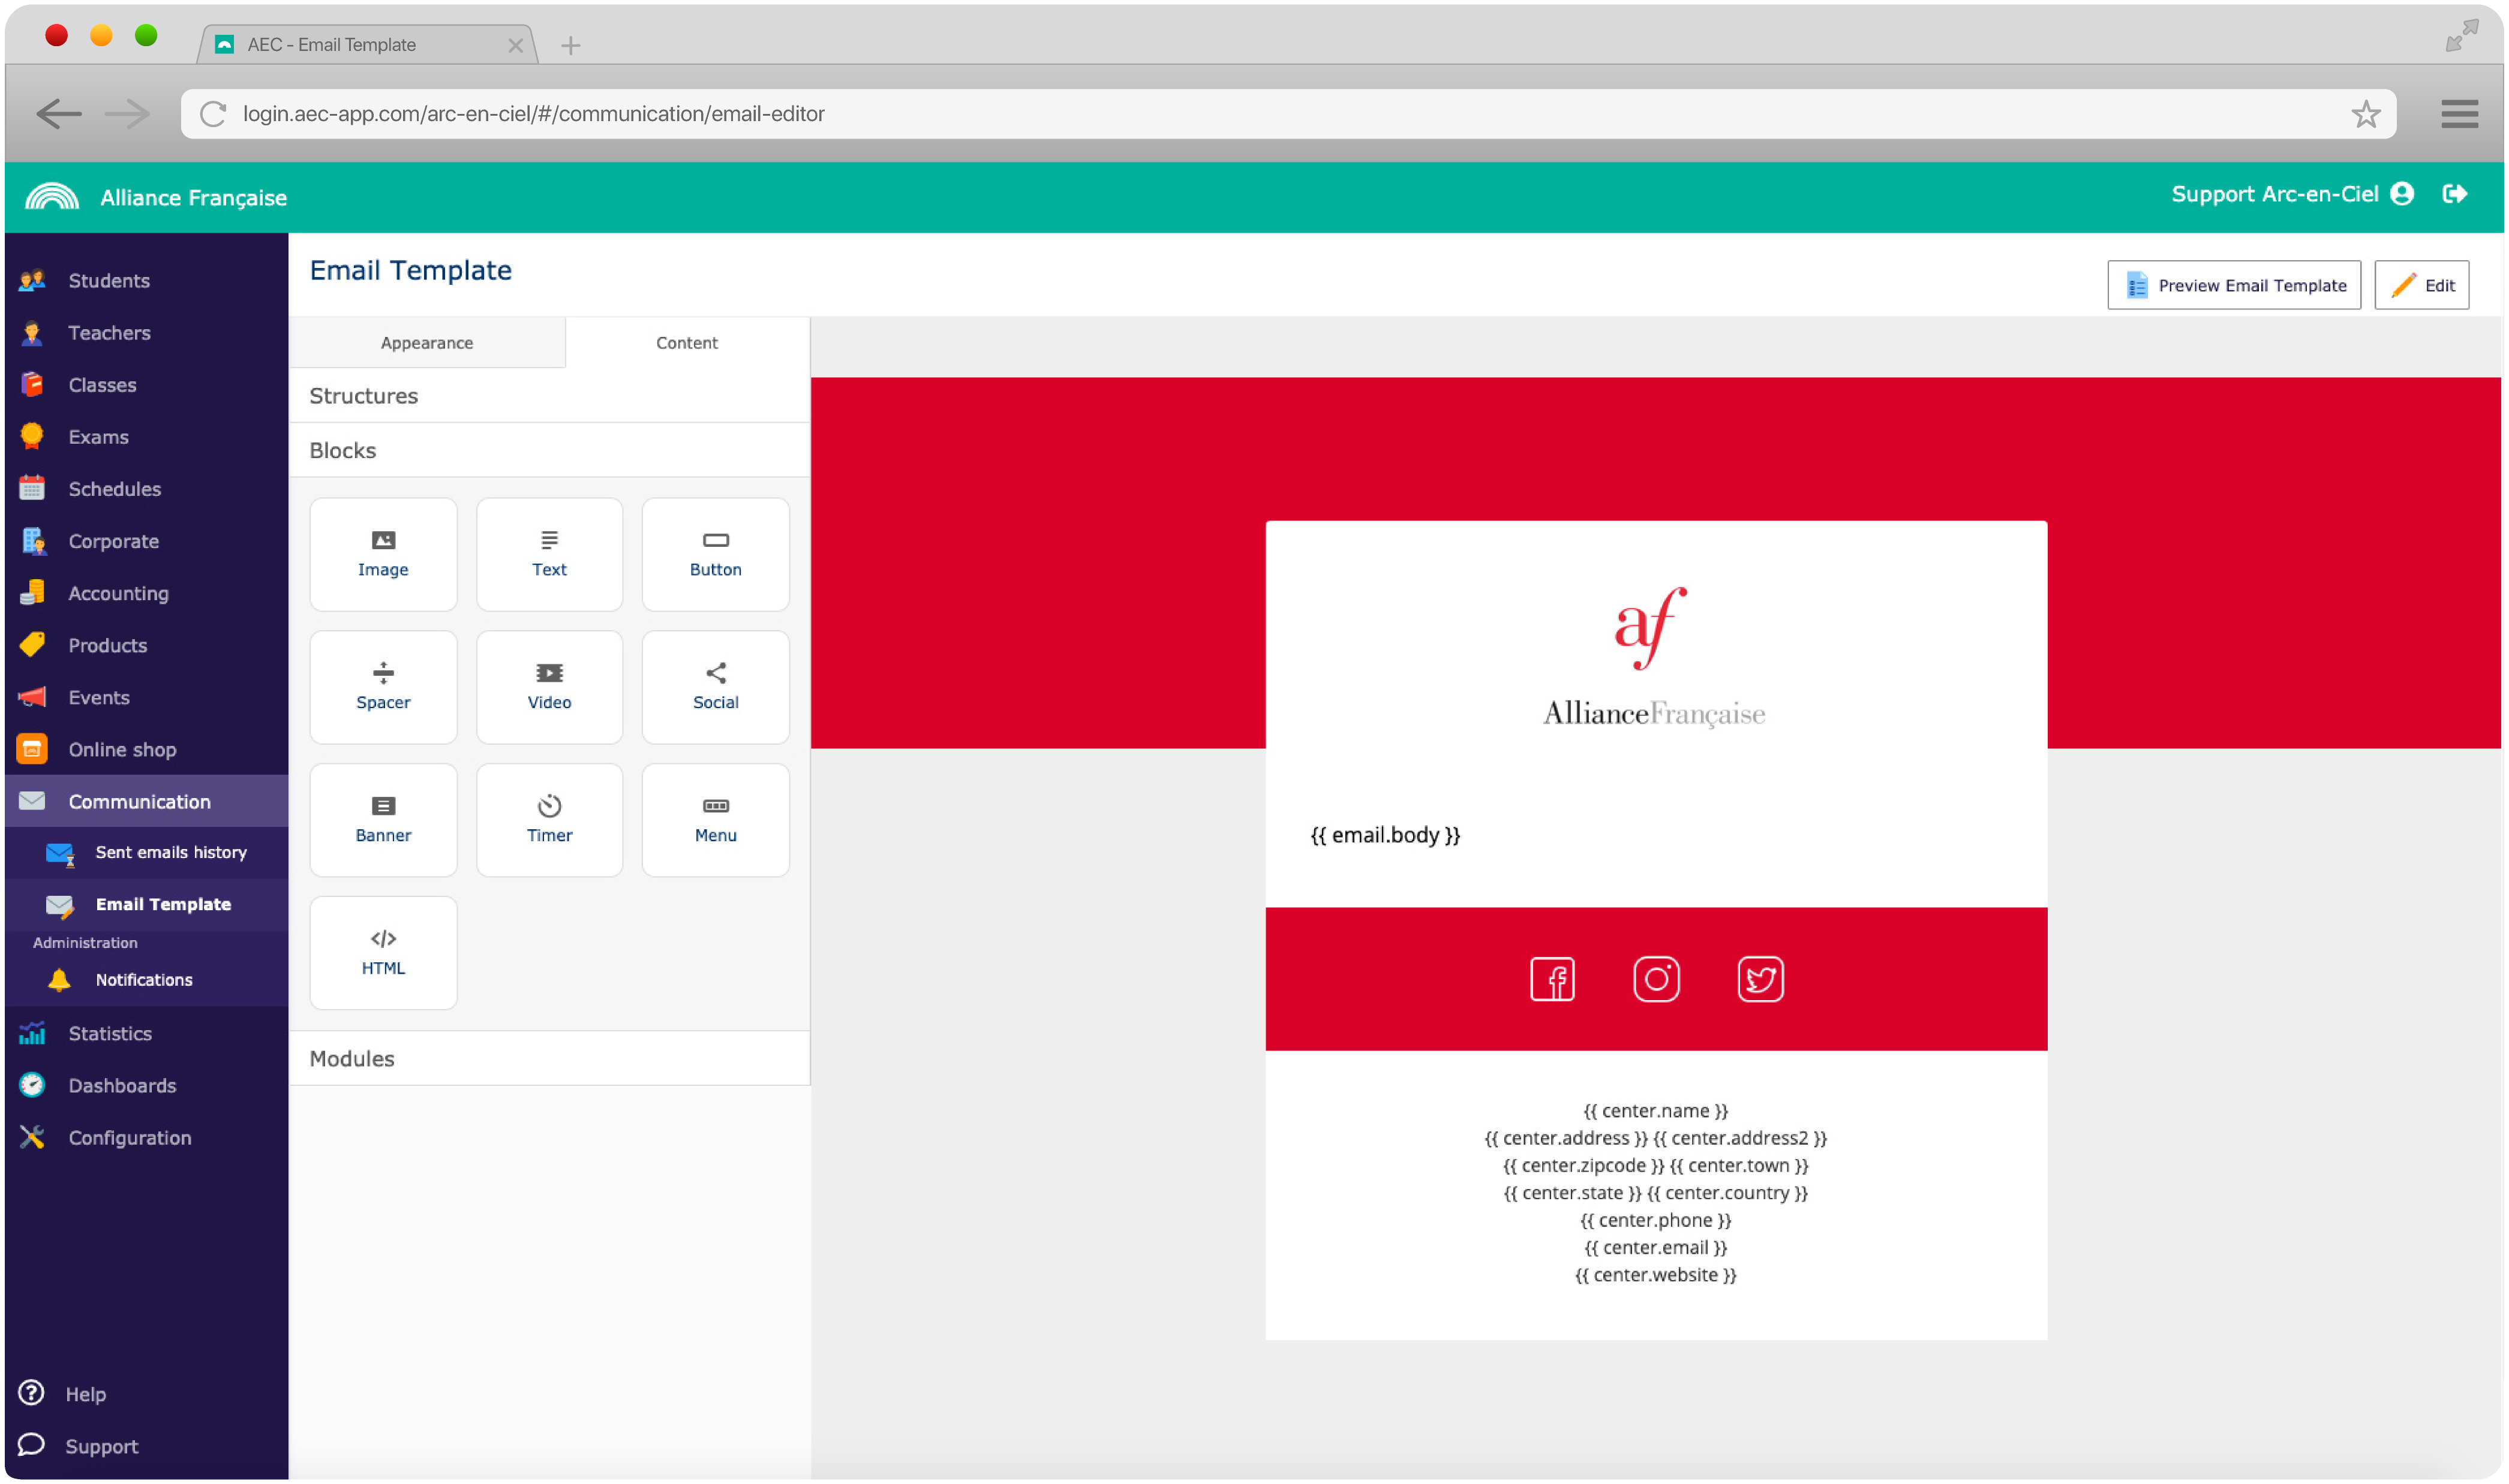Click Alliance Française header title

[193, 198]
